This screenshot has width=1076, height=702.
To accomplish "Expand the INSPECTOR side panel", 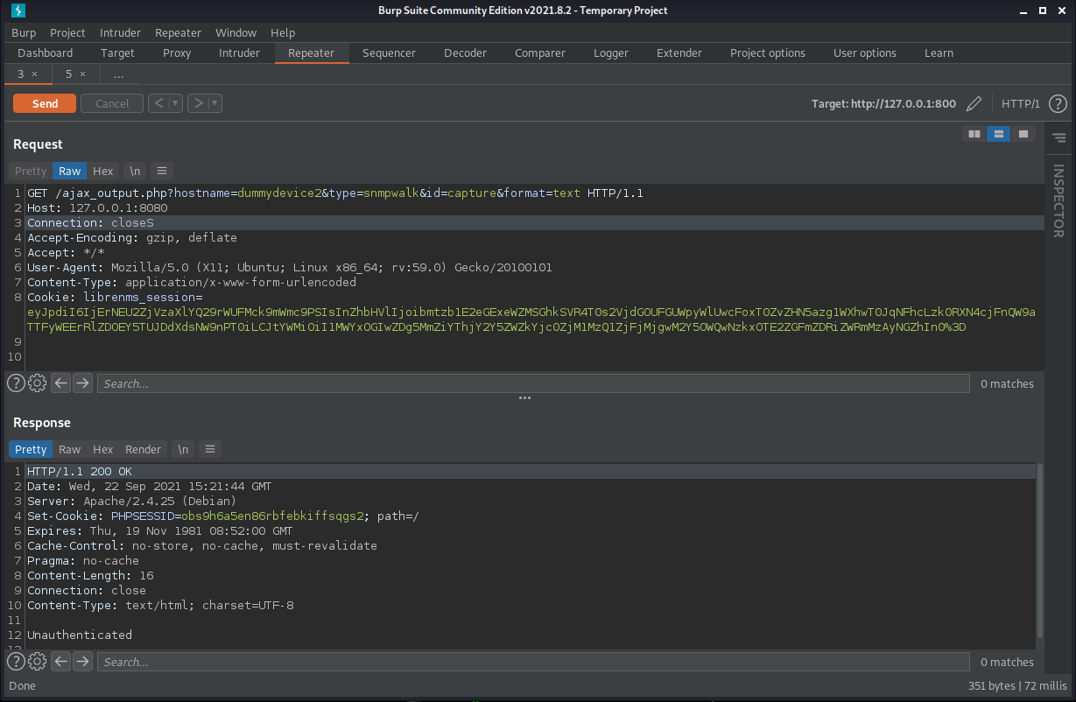I will click(x=1058, y=200).
